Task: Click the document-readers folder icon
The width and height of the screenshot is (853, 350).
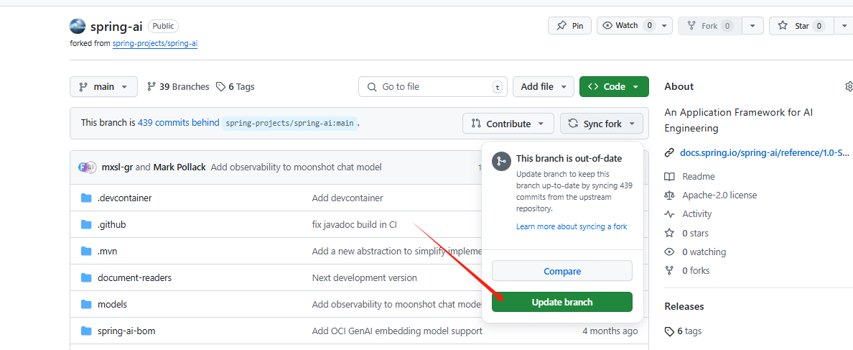Action: point(86,277)
